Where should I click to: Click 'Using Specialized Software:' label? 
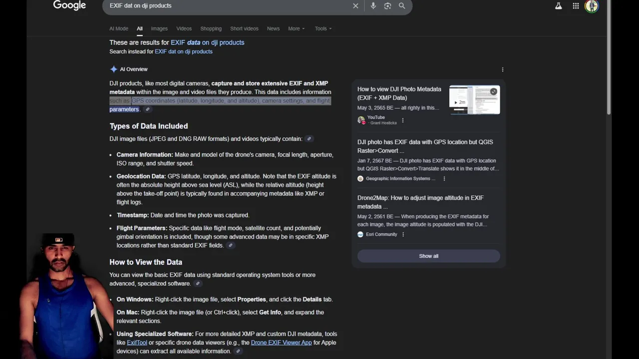[155, 334]
